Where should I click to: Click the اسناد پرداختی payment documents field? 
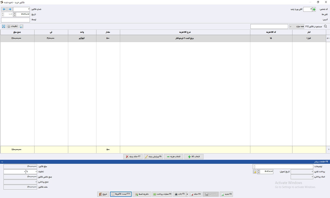[302, 177]
